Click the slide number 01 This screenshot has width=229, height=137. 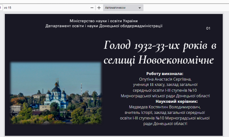pyautogui.click(x=208, y=28)
